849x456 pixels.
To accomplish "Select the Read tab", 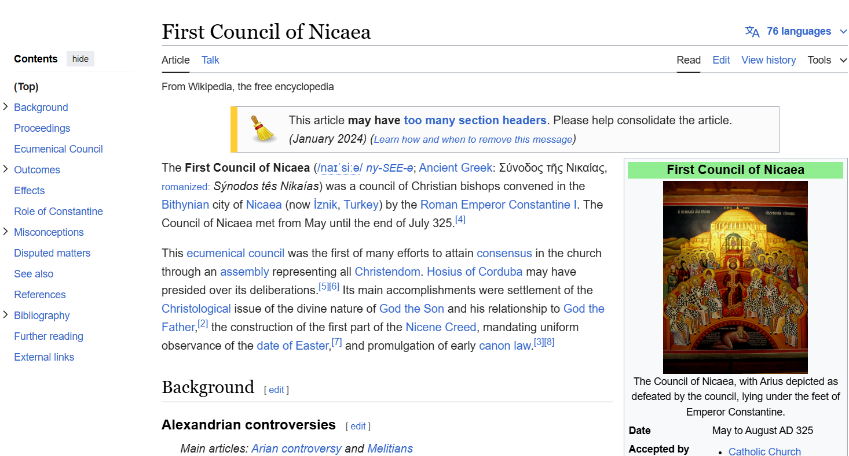I will click(689, 60).
